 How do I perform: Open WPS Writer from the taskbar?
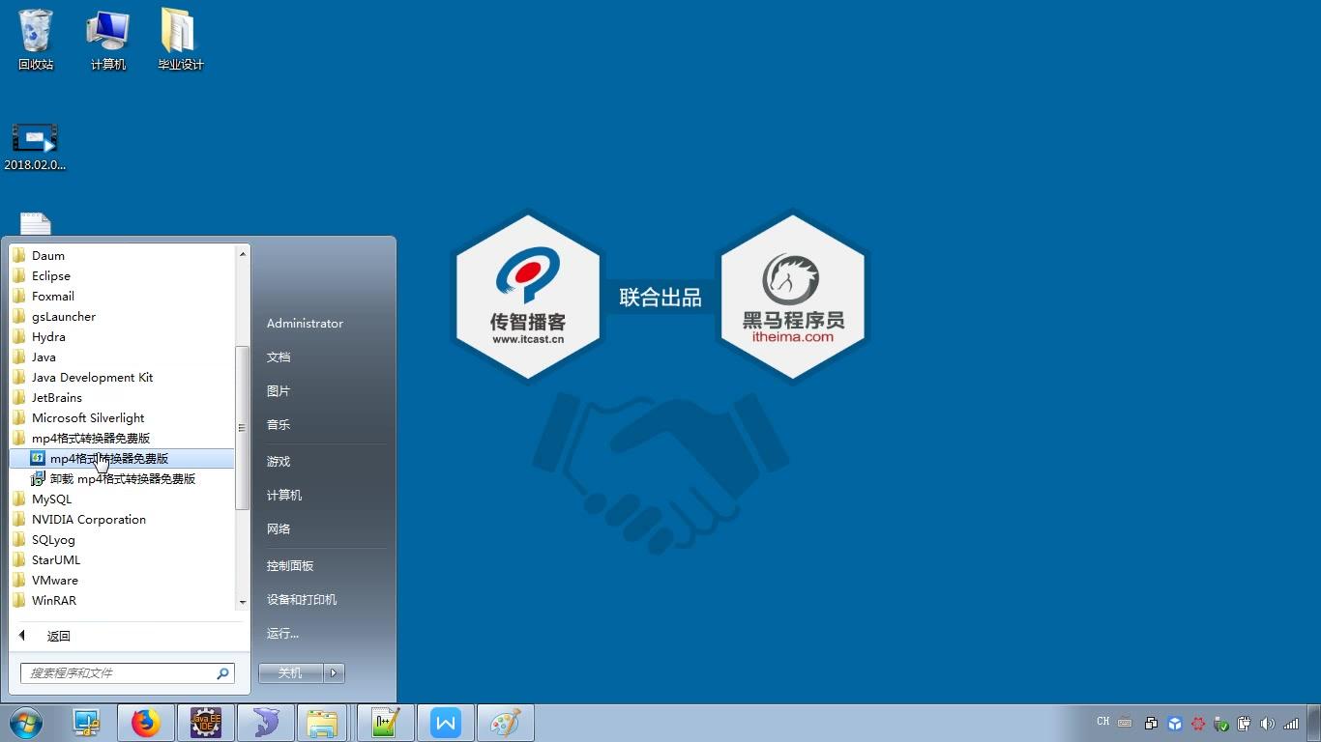[446, 723]
